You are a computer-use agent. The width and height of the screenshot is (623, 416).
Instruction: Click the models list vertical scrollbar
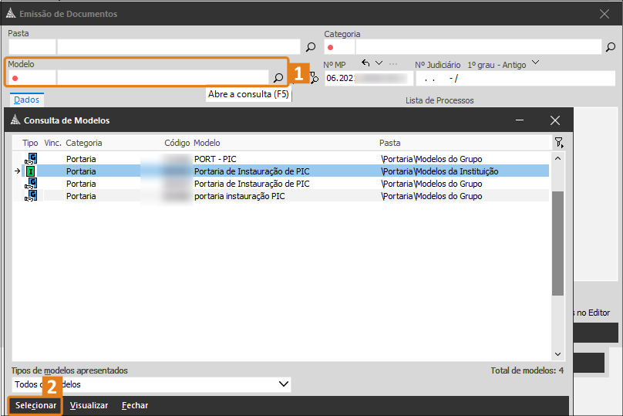tap(558, 243)
